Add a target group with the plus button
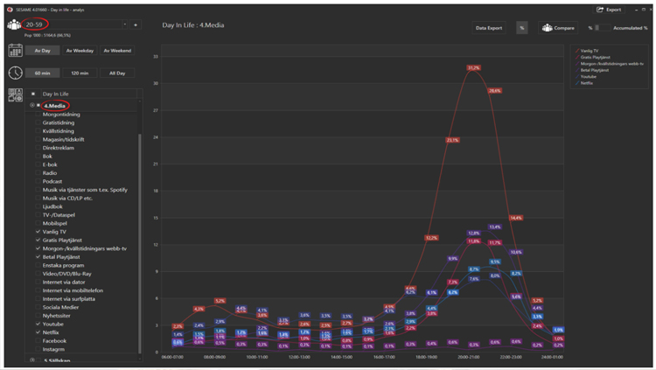The height and width of the screenshot is (370, 656). [136, 24]
